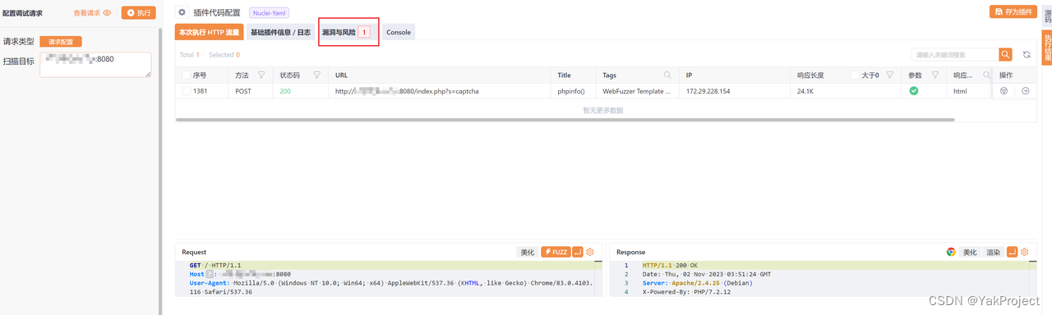The image size is (1052, 315).
Task: Click the arrow details icon in row 1381
Action: click(x=1026, y=91)
